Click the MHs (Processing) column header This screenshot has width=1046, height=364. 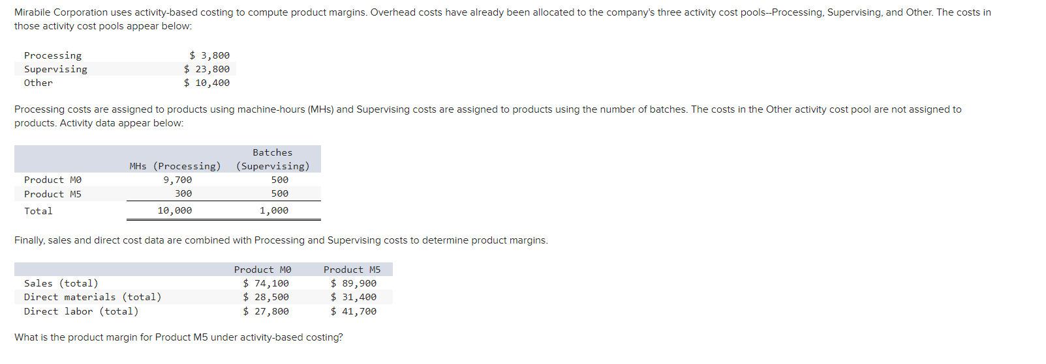[175, 166]
